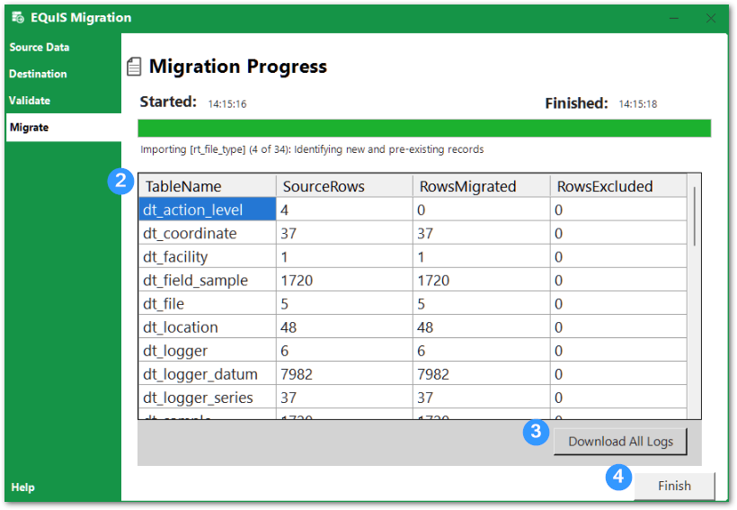The image size is (737, 510).
Task: Click RowsExcluded value for dt_facility
Action: pyautogui.click(x=618, y=256)
